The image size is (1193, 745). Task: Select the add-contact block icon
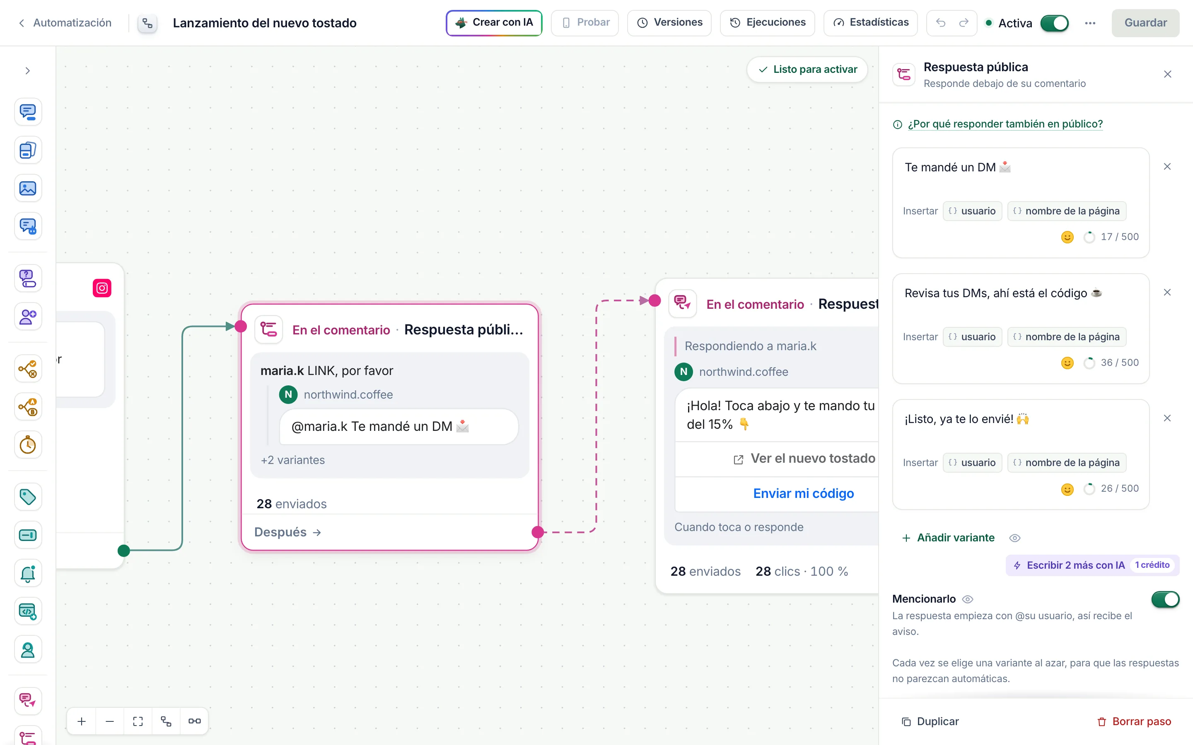28,316
